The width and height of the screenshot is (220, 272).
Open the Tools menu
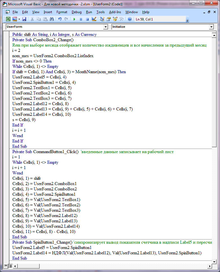point(101,12)
